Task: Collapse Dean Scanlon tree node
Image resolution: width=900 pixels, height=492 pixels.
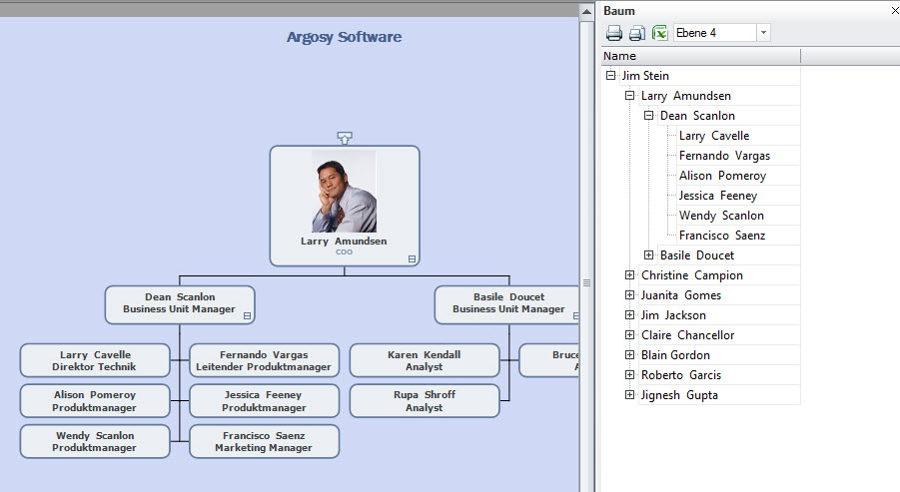Action: click(648, 115)
